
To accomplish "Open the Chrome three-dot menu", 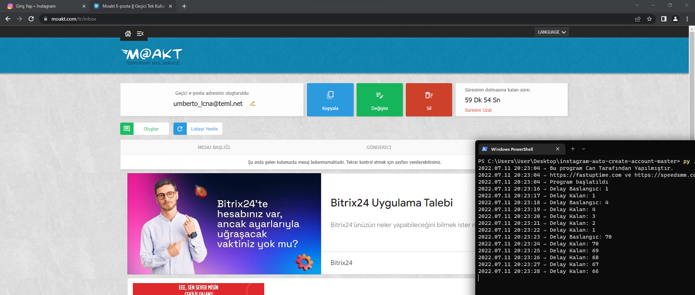I will [687, 19].
